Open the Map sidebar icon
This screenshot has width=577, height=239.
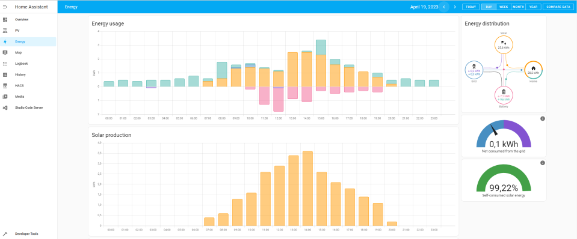pos(5,52)
